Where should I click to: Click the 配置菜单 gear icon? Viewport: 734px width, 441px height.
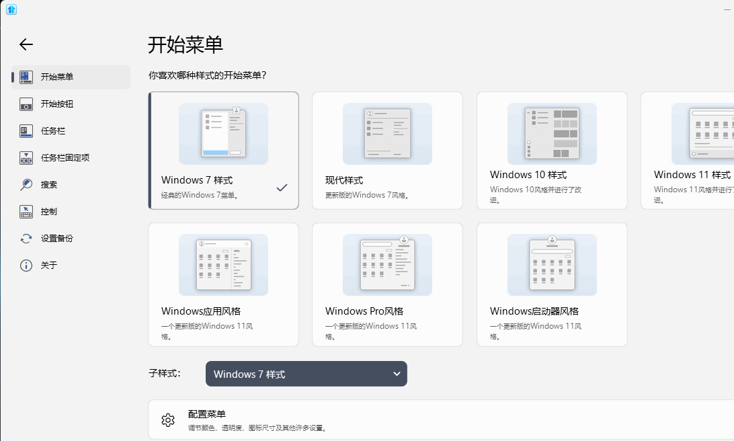coord(168,419)
